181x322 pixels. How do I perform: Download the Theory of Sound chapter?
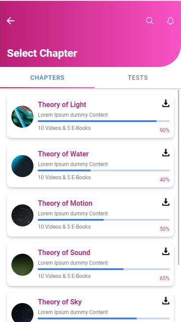coord(166,252)
